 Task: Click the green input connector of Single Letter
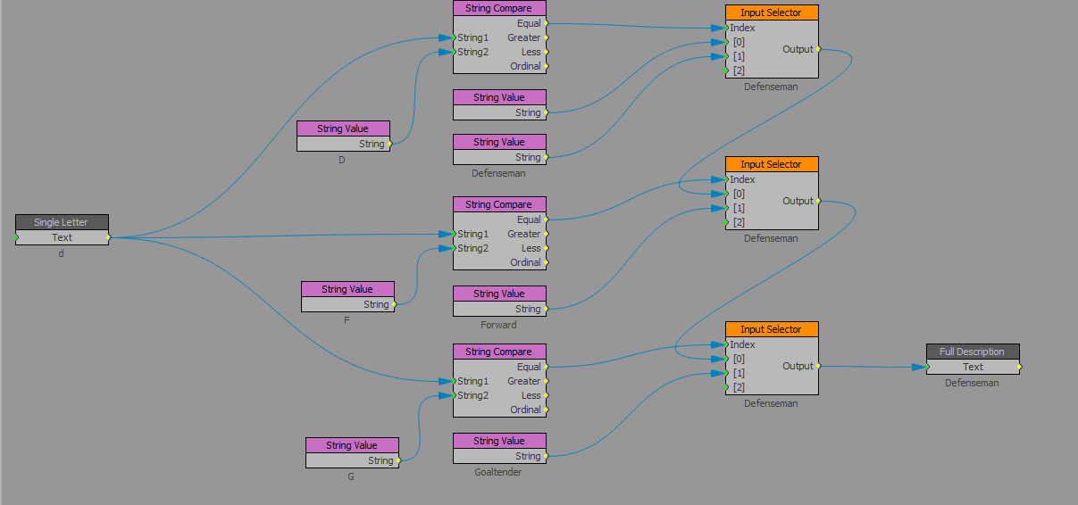(x=16, y=237)
